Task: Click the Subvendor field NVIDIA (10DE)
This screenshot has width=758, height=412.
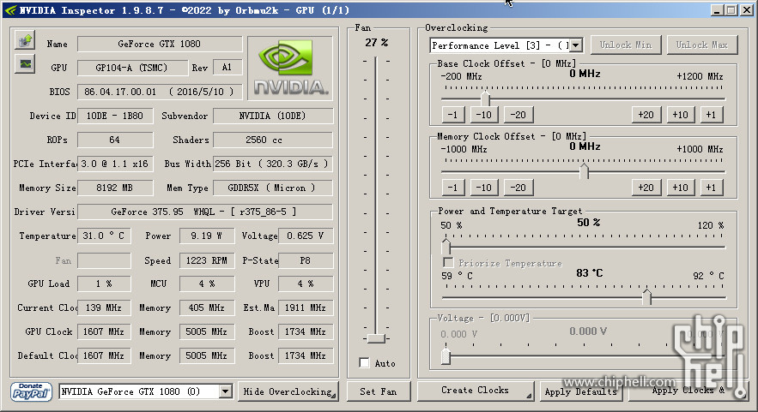Action: click(x=273, y=116)
